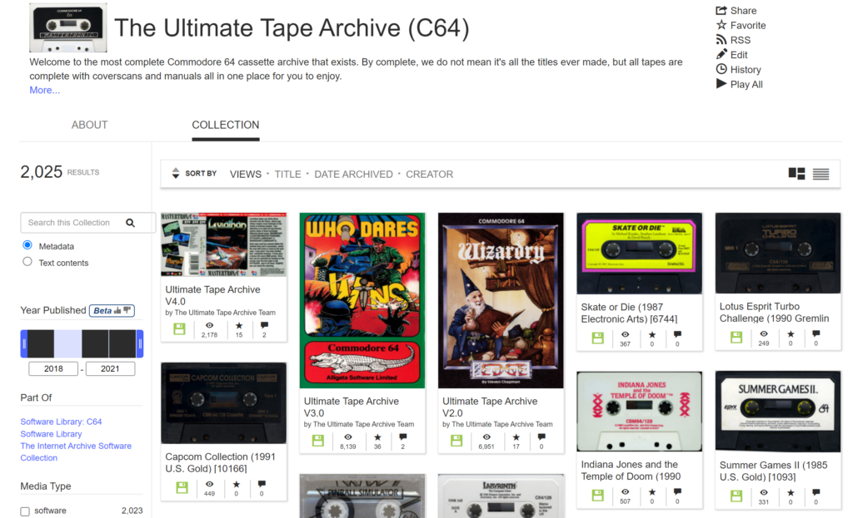
Task: Select the Text contents radio option
Action: point(27,262)
